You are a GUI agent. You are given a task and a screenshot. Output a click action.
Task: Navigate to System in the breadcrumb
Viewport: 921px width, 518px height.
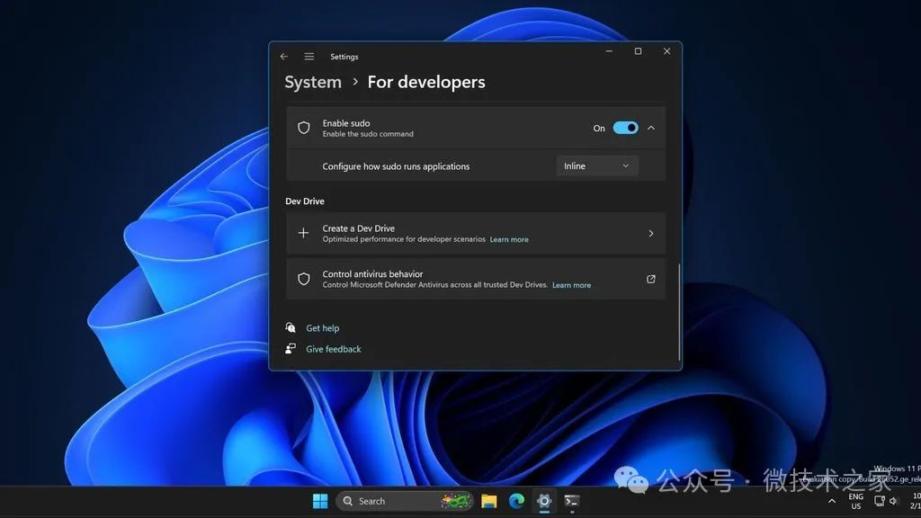(312, 81)
